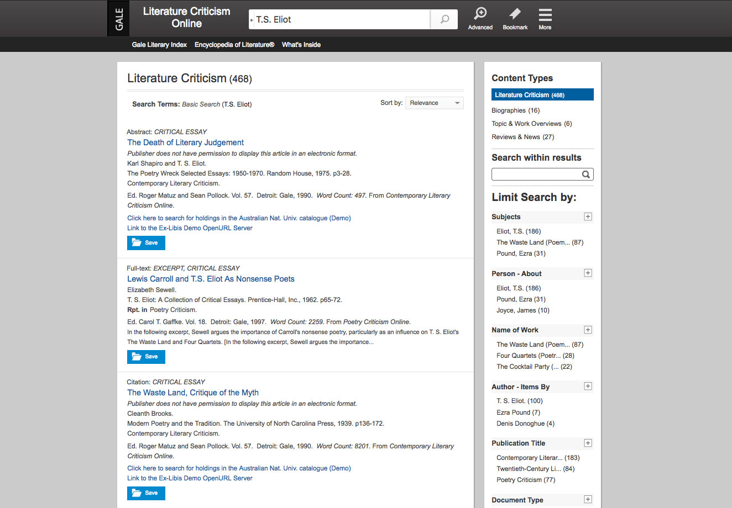Open the More hamburger menu
The image size is (732, 508).
click(545, 19)
